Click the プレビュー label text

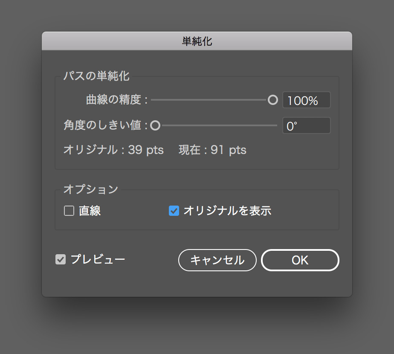[98, 259]
